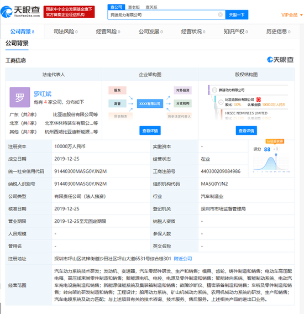Clear the search field with the X icon
Screen dimensions: 304x314
pos(220,14)
